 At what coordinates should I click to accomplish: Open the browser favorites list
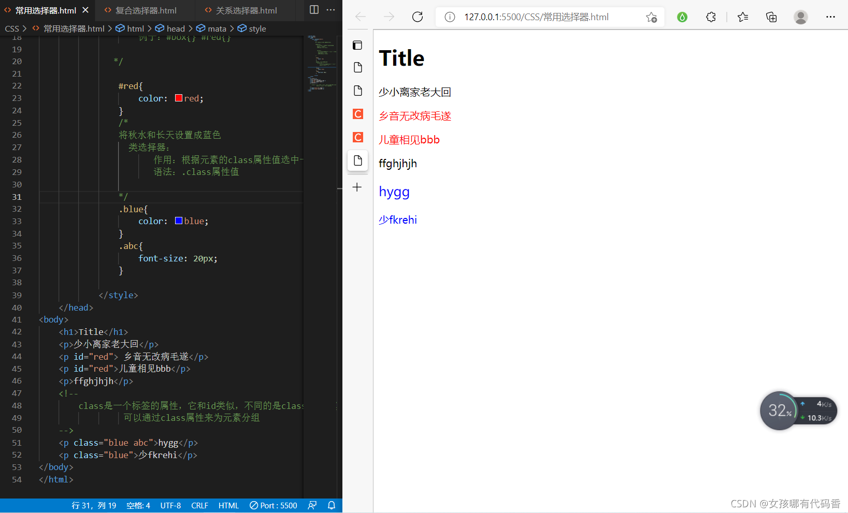pos(743,17)
